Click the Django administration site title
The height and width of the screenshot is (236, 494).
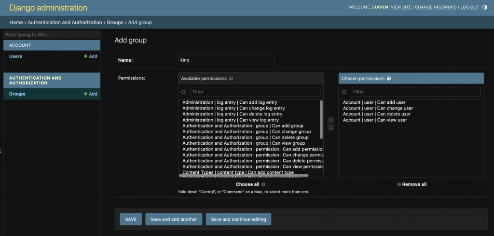pos(48,8)
